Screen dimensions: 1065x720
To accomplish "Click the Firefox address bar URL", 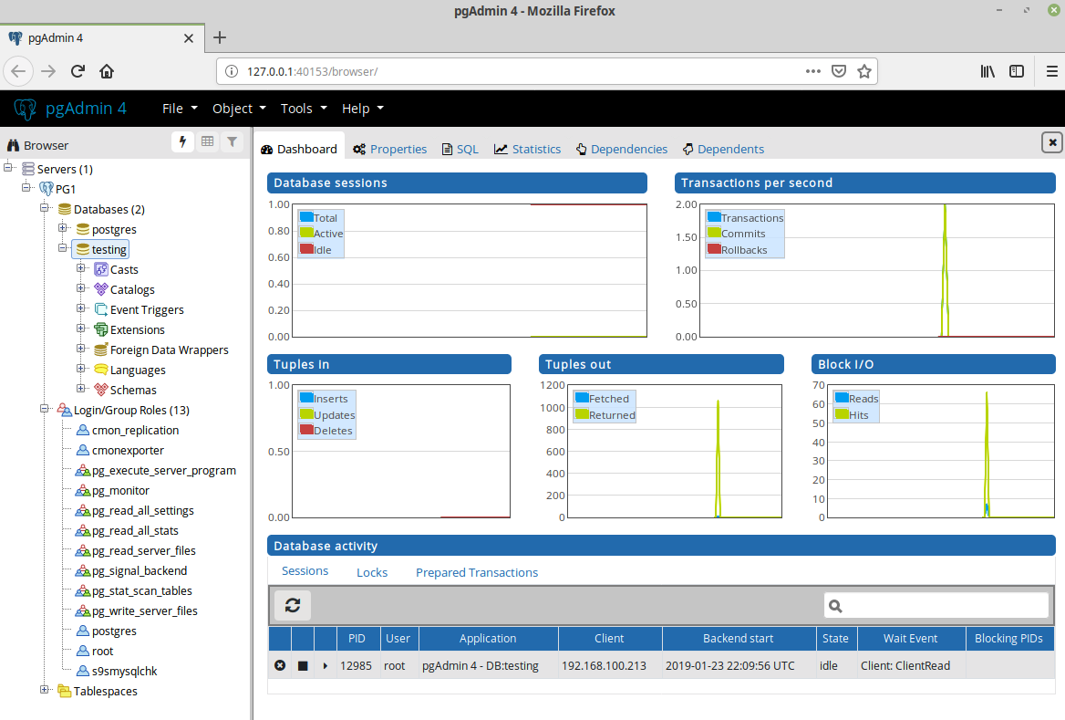I will (313, 71).
